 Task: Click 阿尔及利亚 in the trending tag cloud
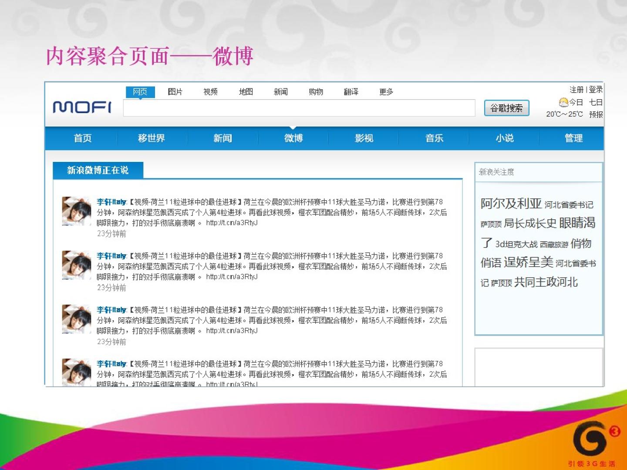[511, 203]
